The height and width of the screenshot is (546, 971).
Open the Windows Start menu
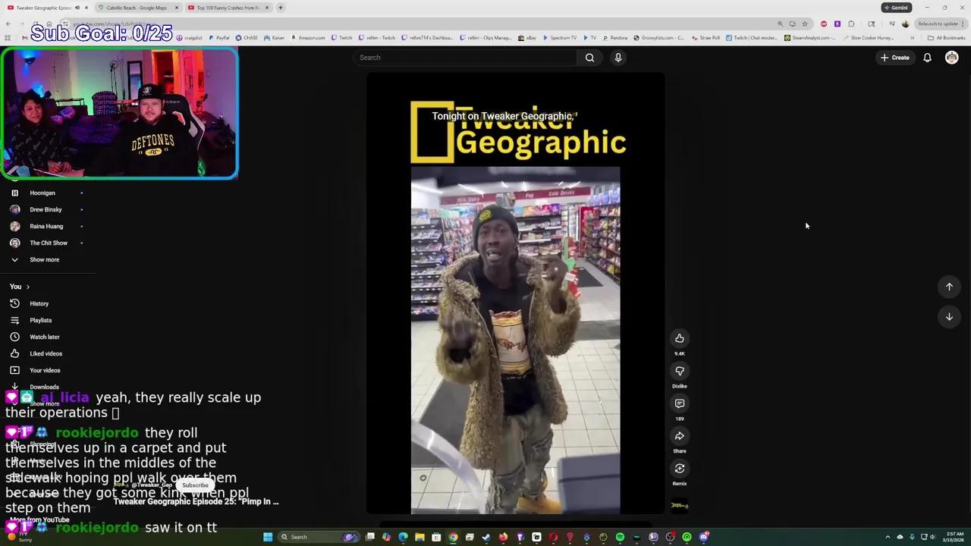[x=268, y=537]
